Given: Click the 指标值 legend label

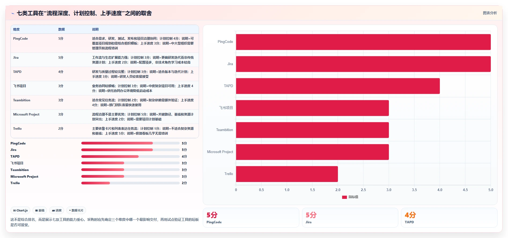Looking at the screenshot, I should (x=353, y=197).
